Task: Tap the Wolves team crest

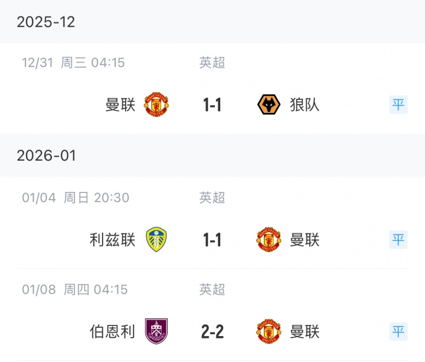Action: coord(269,105)
